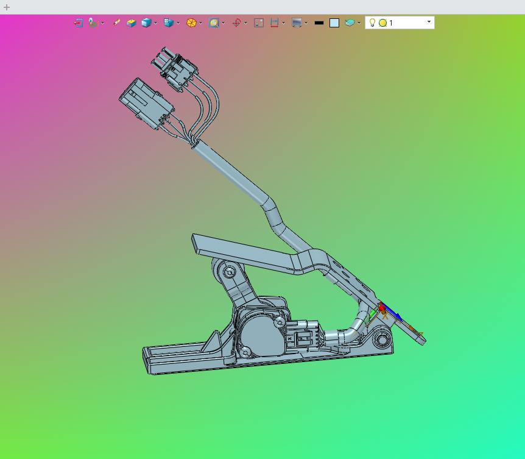Click the red crosshair target icon
The height and width of the screenshot is (459, 525).
click(x=236, y=23)
